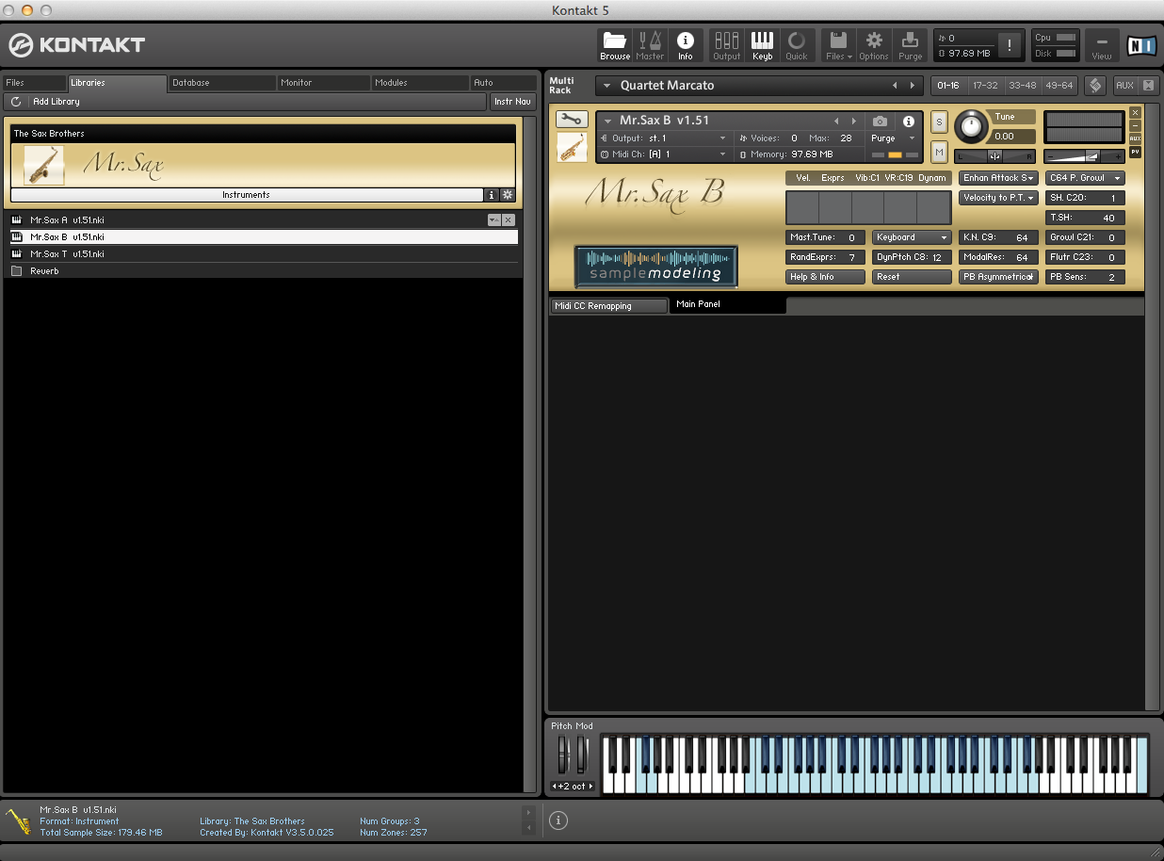This screenshot has height=861, width=1164.
Task: Click the rack workspace icon beside AUX
Action: click(1095, 85)
